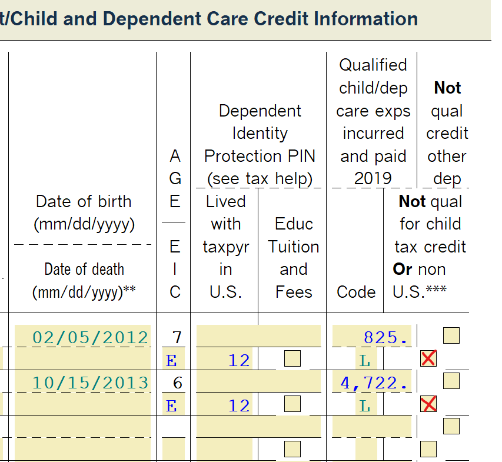Uncheck red X for second dependent's child tax credit
Screen dimensions: 502x462
click(x=428, y=404)
